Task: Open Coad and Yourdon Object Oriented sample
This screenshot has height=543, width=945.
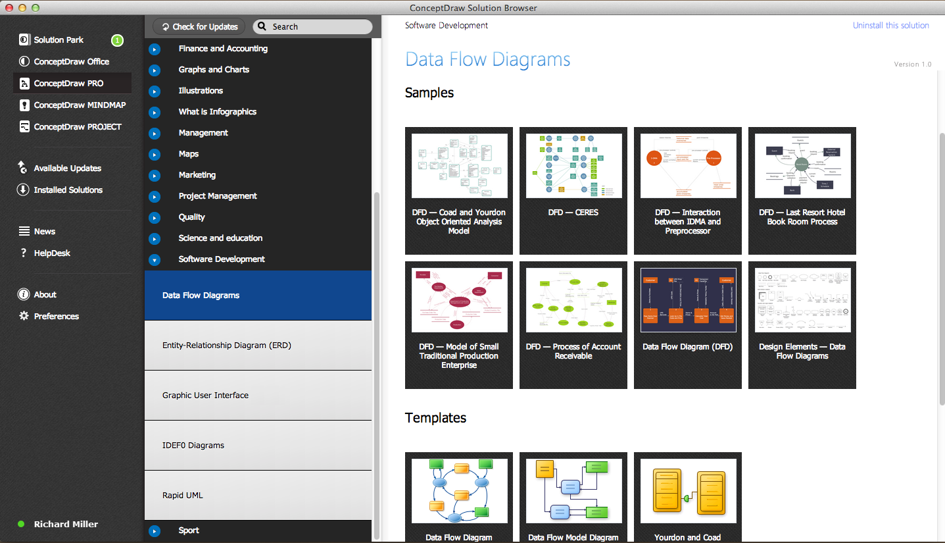Action: (459, 191)
